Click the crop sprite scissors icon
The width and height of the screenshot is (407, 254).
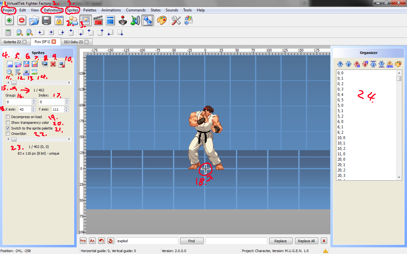coord(18,72)
